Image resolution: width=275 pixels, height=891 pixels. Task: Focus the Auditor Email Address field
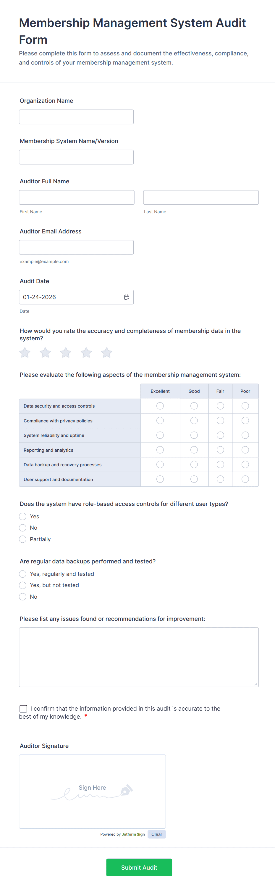click(x=76, y=247)
